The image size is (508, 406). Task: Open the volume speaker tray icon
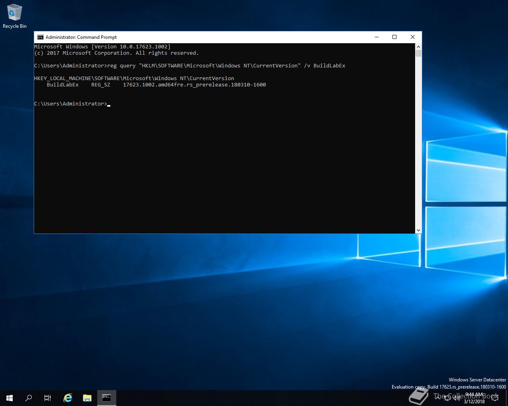pos(456,398)
